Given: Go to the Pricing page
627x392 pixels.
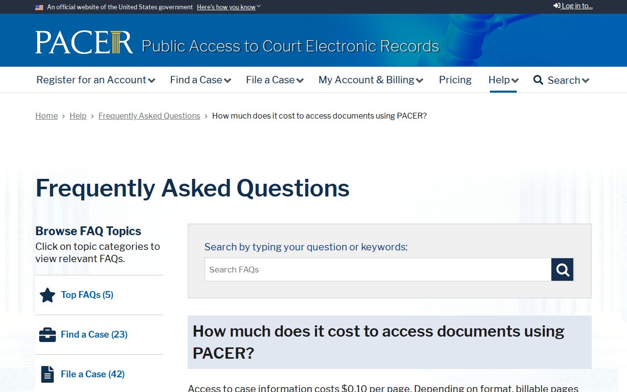Looking at the screenshot, I should click(455, 80).
